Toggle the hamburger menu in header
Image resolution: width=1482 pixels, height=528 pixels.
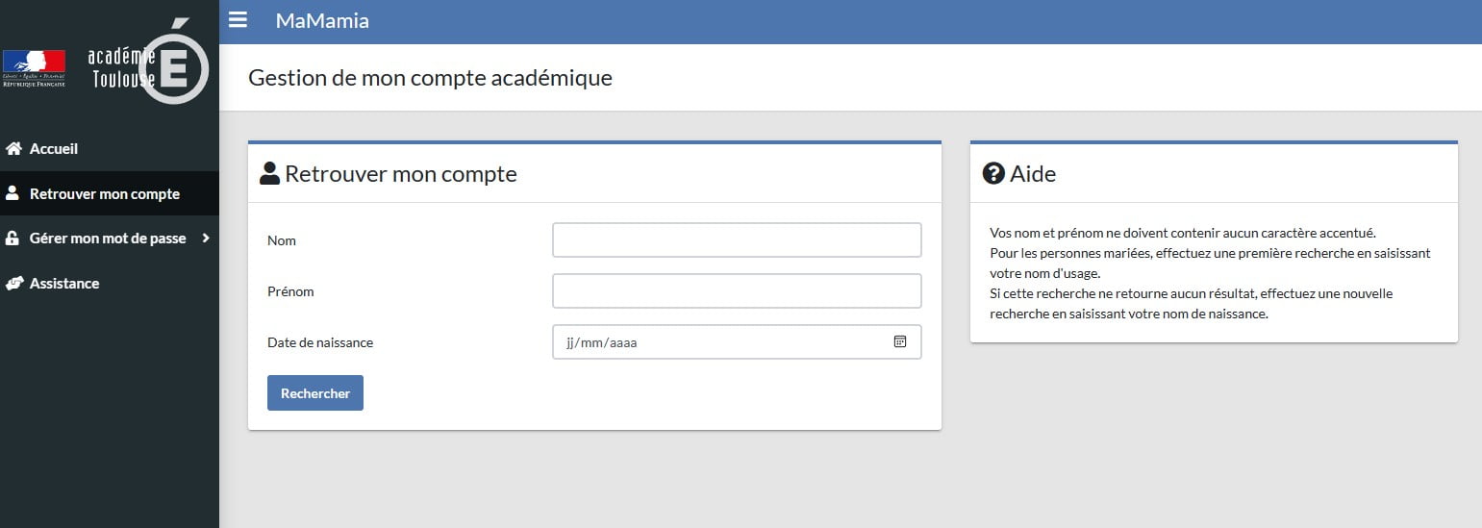point(238,20)
